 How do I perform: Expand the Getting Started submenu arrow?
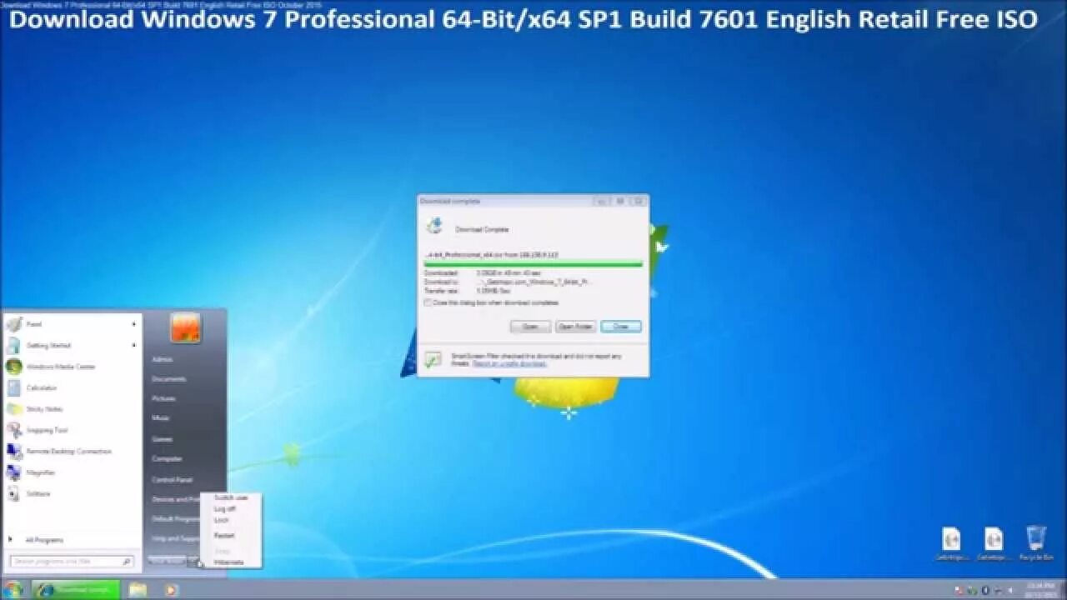pos(134,345)
